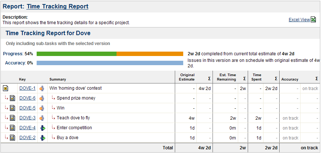Click the green status icon for DOVE-2

(x=43, y=138)
